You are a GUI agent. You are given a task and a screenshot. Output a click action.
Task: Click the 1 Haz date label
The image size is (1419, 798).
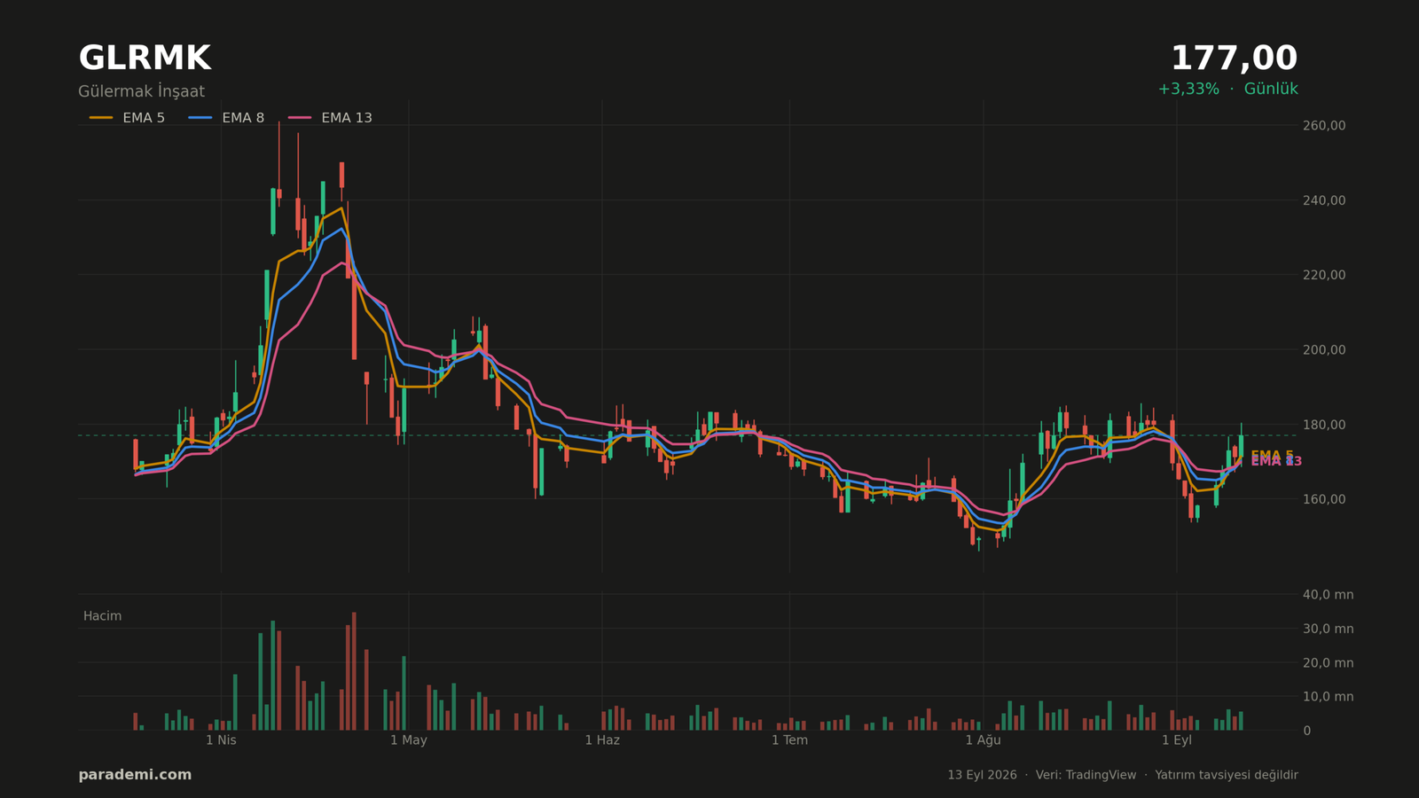pyautogui.click(x=602, y=740)
